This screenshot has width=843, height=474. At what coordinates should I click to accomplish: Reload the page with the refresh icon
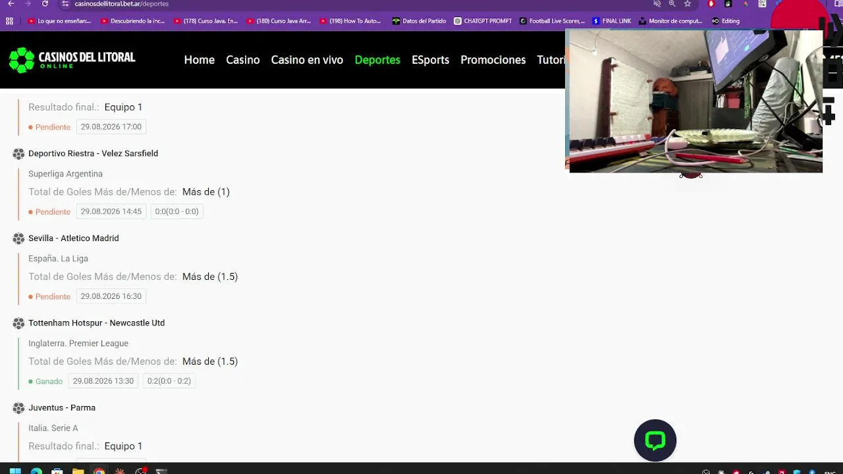point(45,4)
